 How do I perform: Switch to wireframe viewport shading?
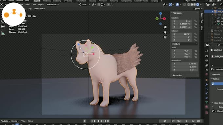[189, 5]
